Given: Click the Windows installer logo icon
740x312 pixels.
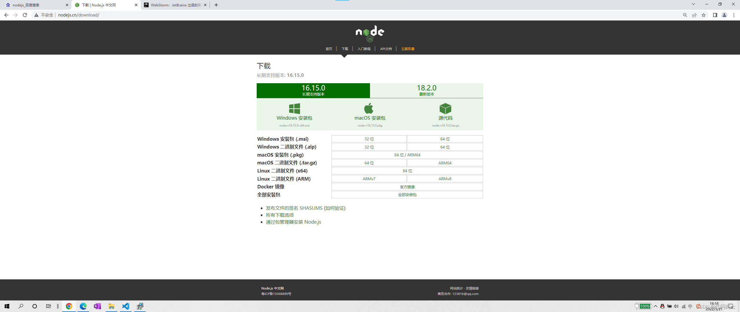Looking at the screenshot, I should [x=294, y=109].
